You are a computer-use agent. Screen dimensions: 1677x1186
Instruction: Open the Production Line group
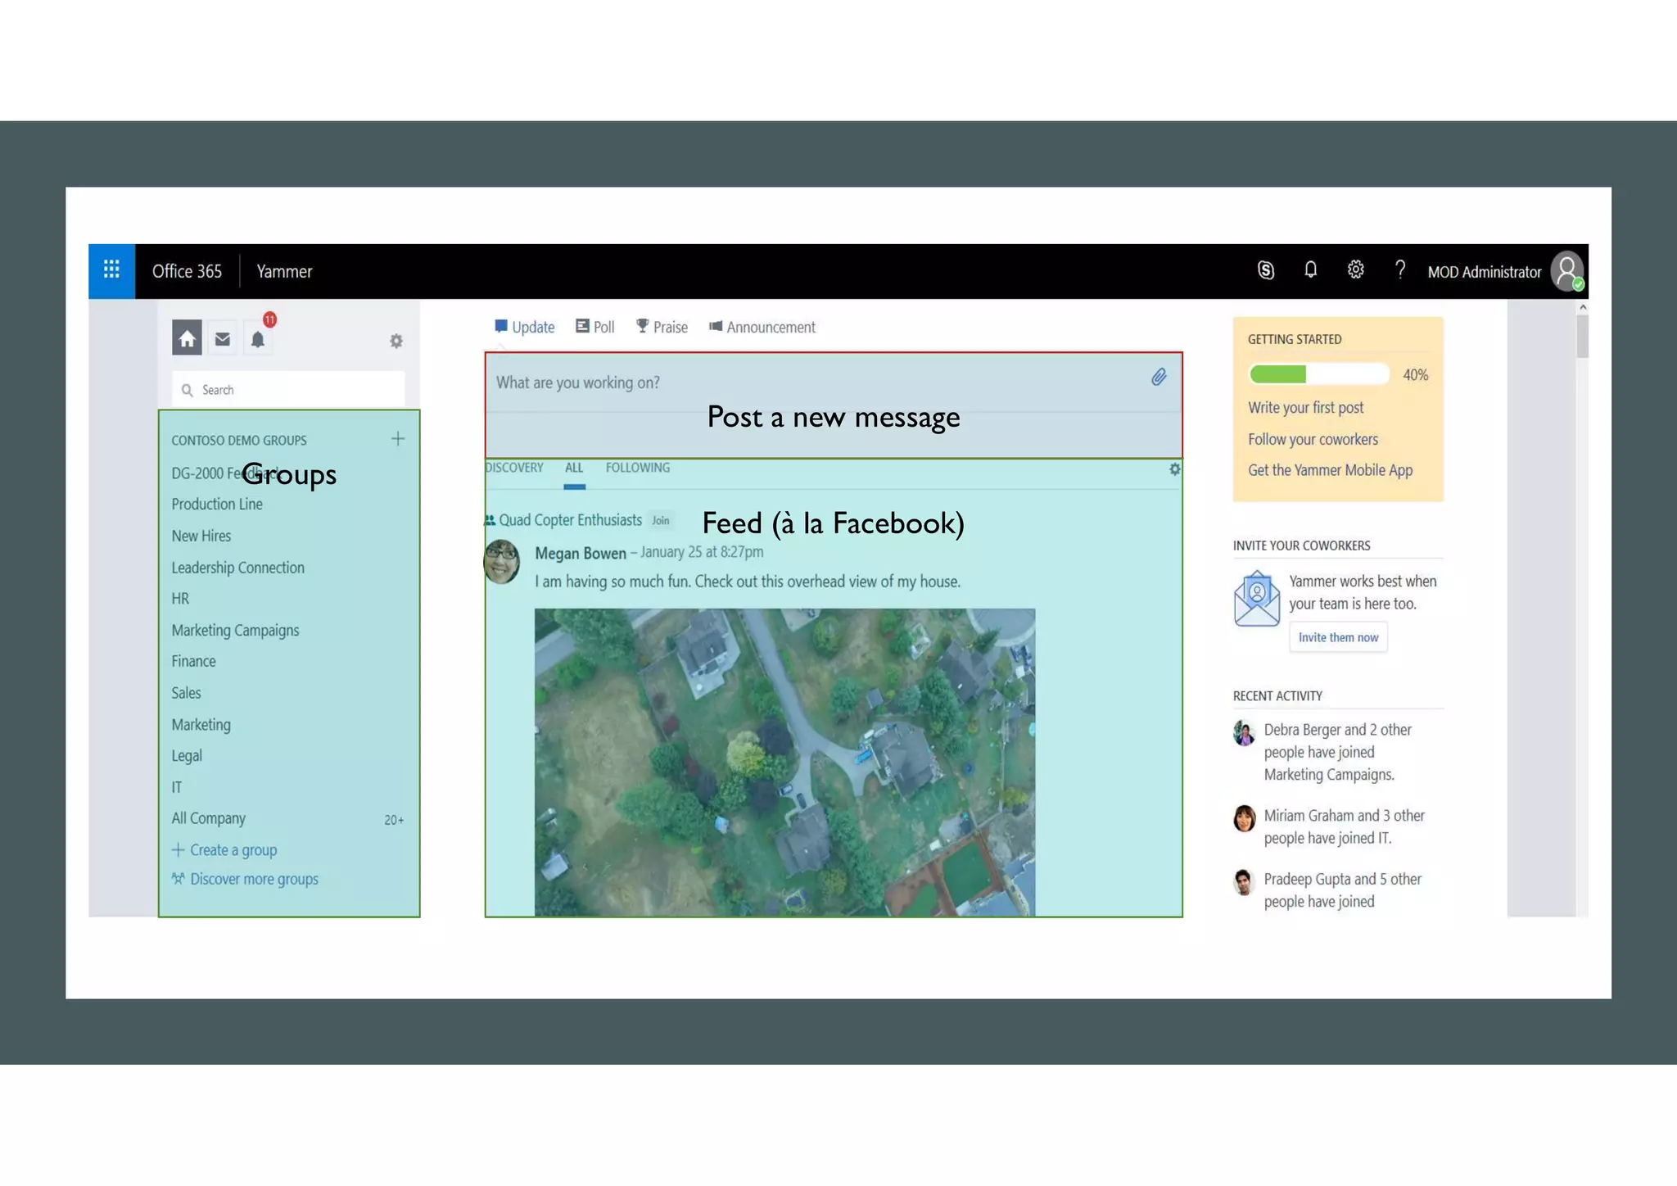tap(217, 505)
